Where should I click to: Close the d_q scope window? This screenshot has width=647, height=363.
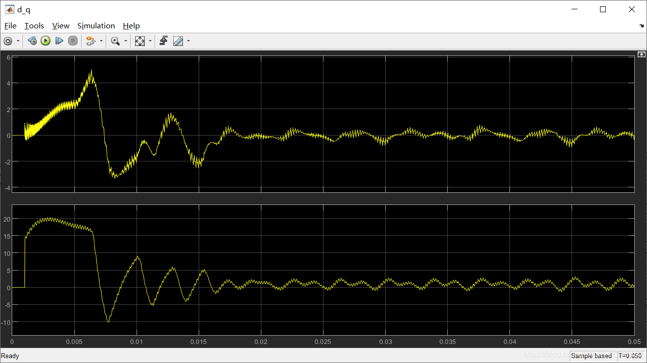[632, 9]
